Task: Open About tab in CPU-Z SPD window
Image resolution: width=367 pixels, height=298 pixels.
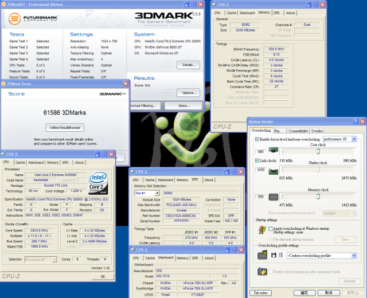Action: [x=209, y=180]
